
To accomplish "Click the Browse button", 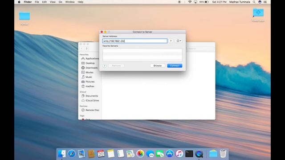I will pos(158,66).
